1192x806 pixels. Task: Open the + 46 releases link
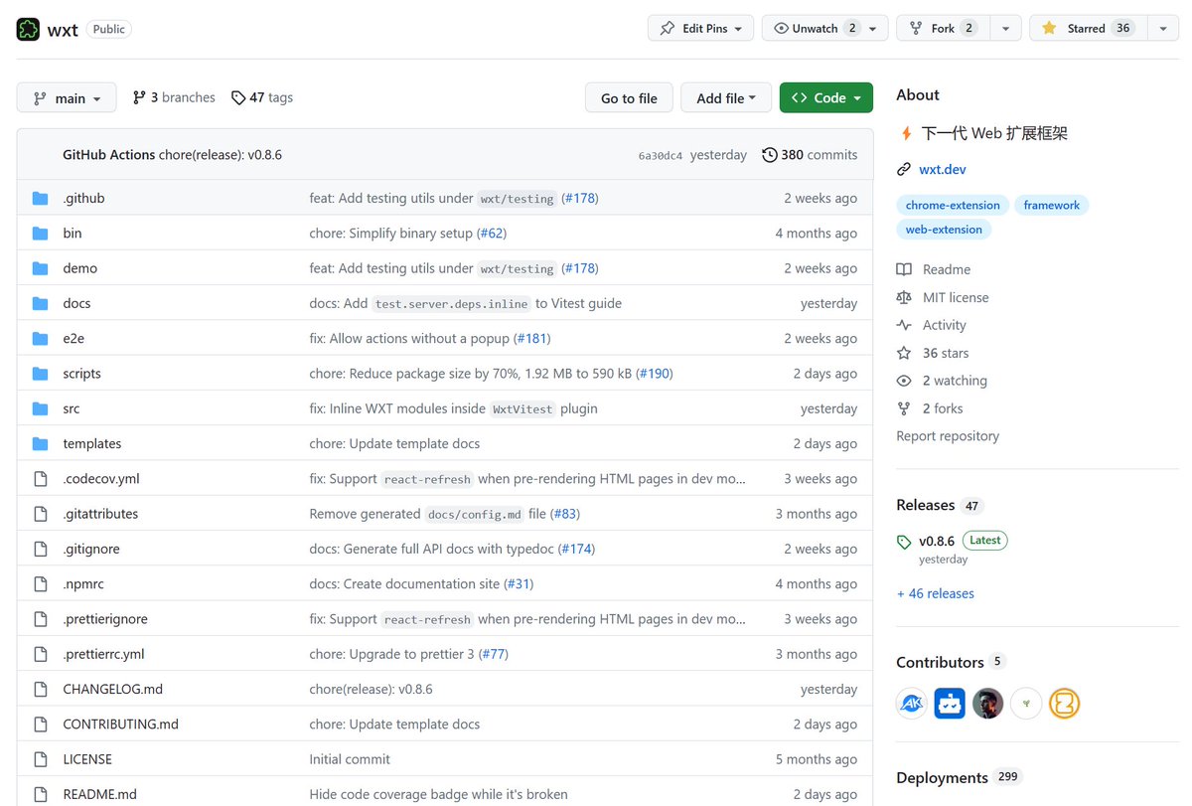(935, 593)
